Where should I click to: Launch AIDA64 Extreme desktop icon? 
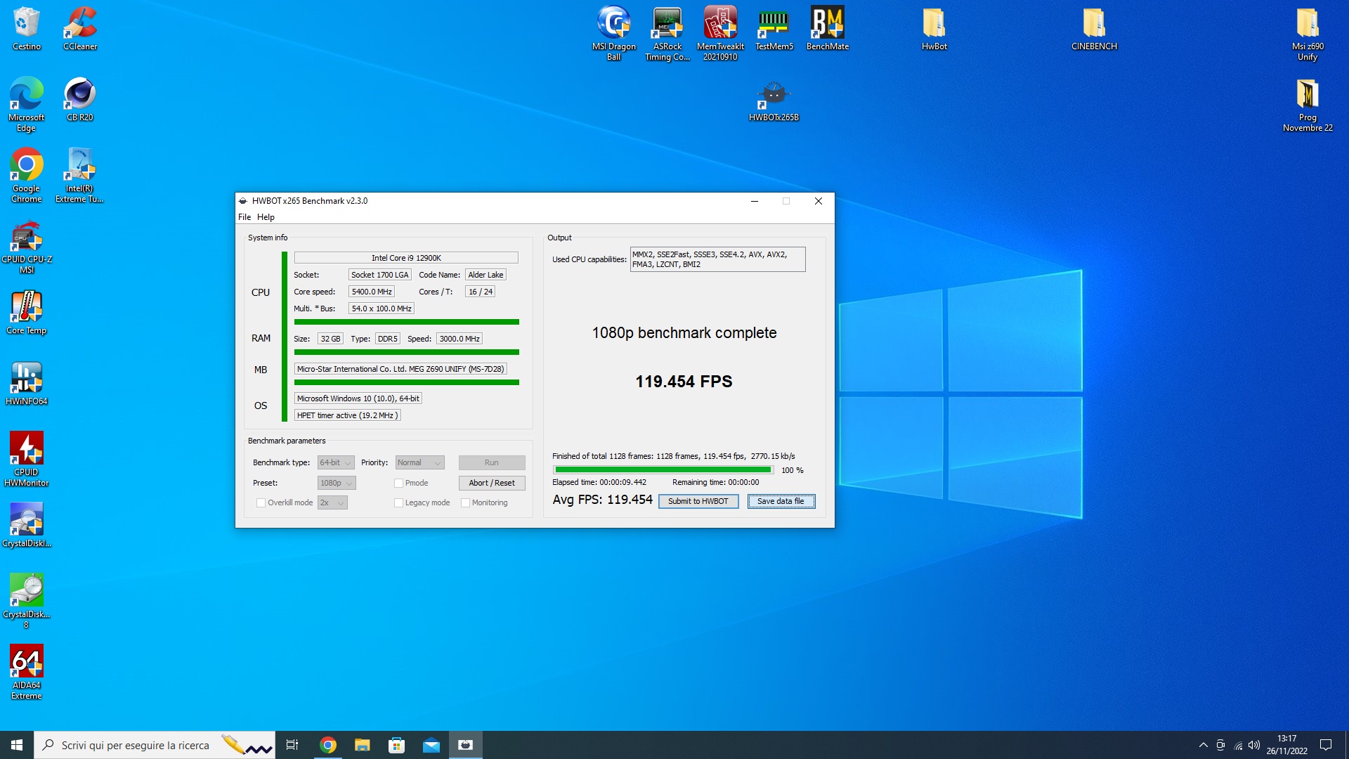(27, 672)
